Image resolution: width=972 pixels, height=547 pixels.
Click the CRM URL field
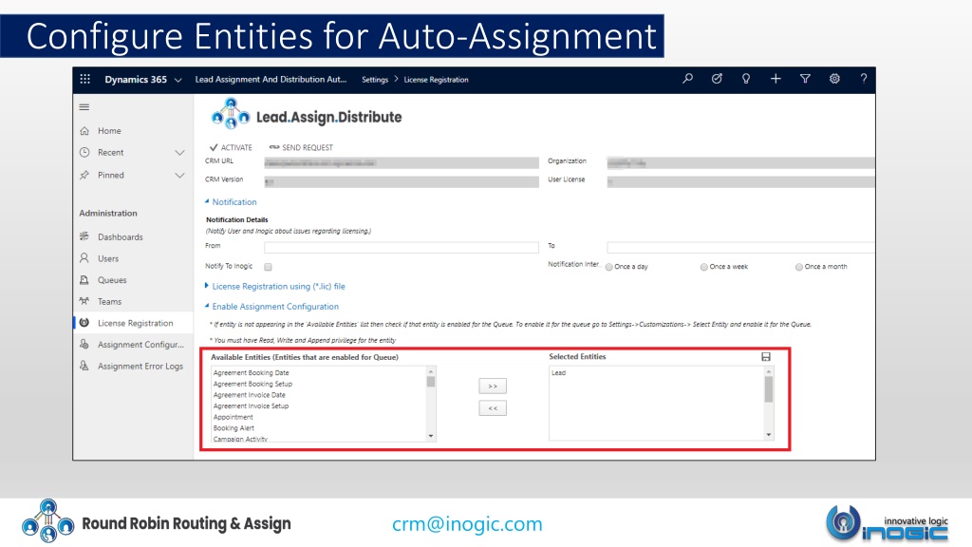tap(402, 163)
